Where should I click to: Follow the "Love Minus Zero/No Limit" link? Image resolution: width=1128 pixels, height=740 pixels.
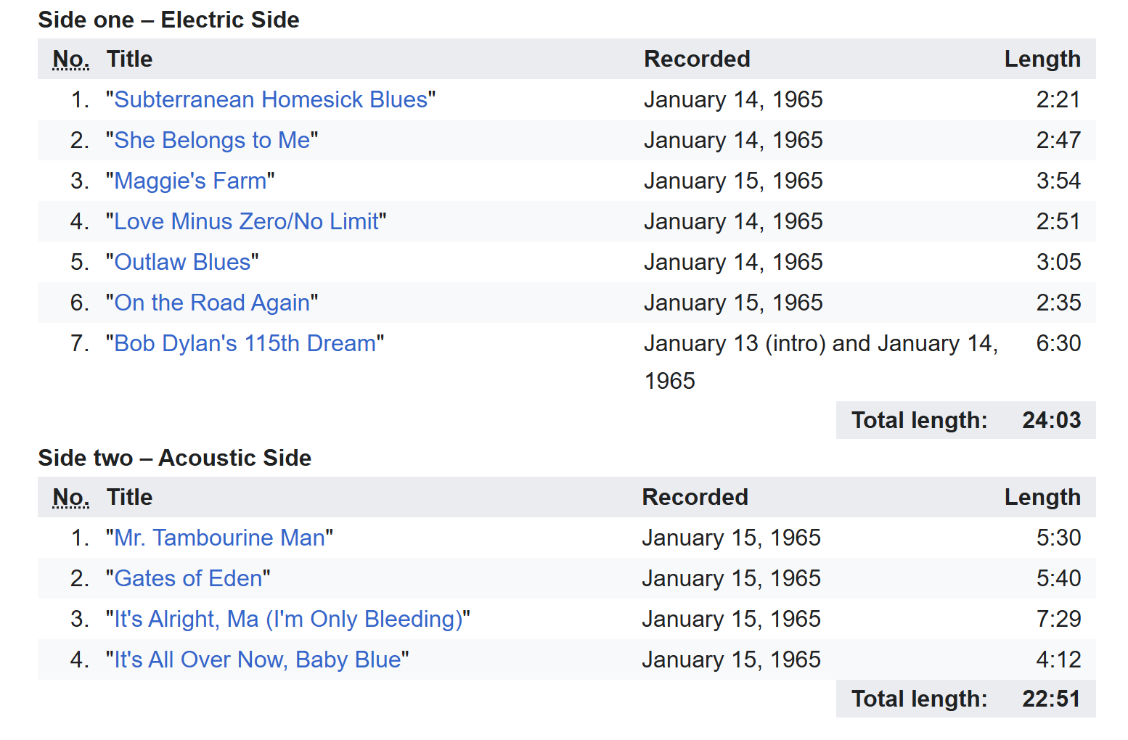[x=246, y=221]
